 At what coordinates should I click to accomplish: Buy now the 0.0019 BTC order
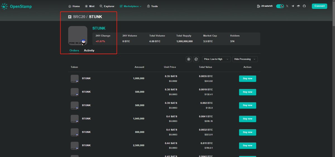click(247, 92)
